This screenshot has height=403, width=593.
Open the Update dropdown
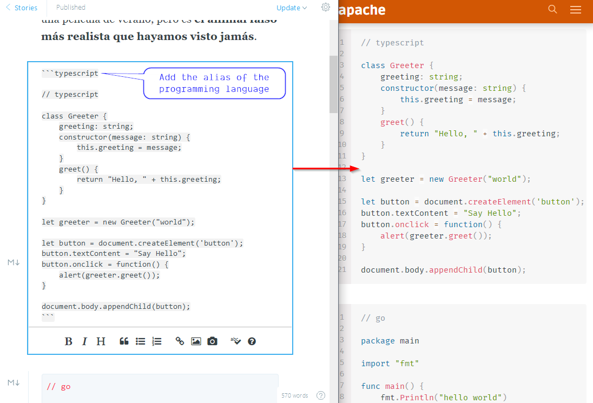292,8
